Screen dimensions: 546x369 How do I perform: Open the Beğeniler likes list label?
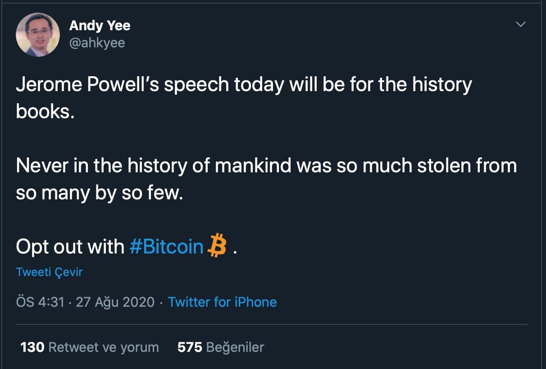pyautogui.click(x=235, y=347)
